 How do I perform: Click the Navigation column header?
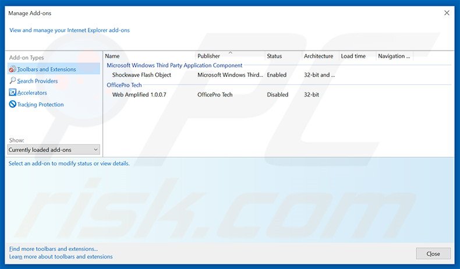tap(395, 56)
